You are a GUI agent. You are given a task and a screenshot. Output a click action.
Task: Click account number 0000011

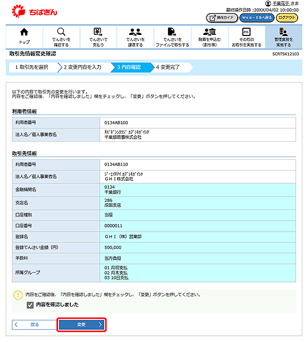coord(113,226)
